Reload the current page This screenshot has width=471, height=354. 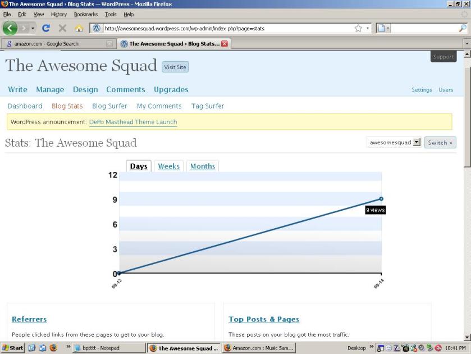[x=45, y=28]
